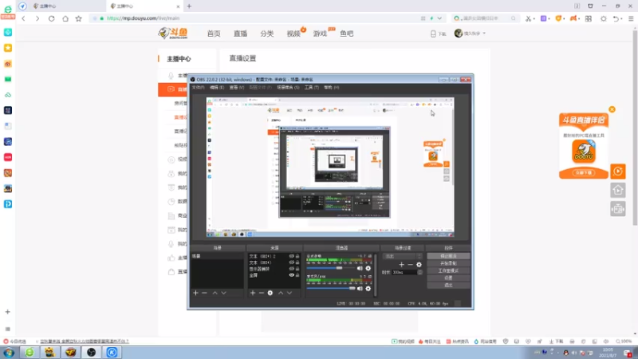Add a new source with the plus icon
Screen dimensions: 638x359
click(253, 293)
